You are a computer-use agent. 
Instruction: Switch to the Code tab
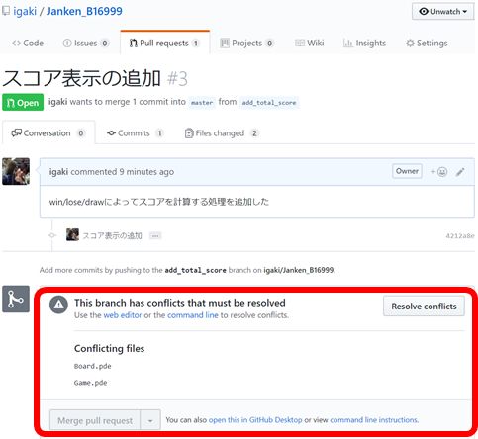coord(28,44)
